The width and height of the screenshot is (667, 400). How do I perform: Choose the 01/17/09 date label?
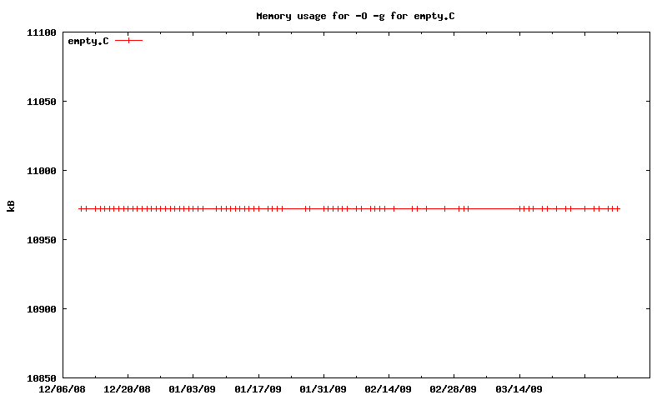(258, 389)
